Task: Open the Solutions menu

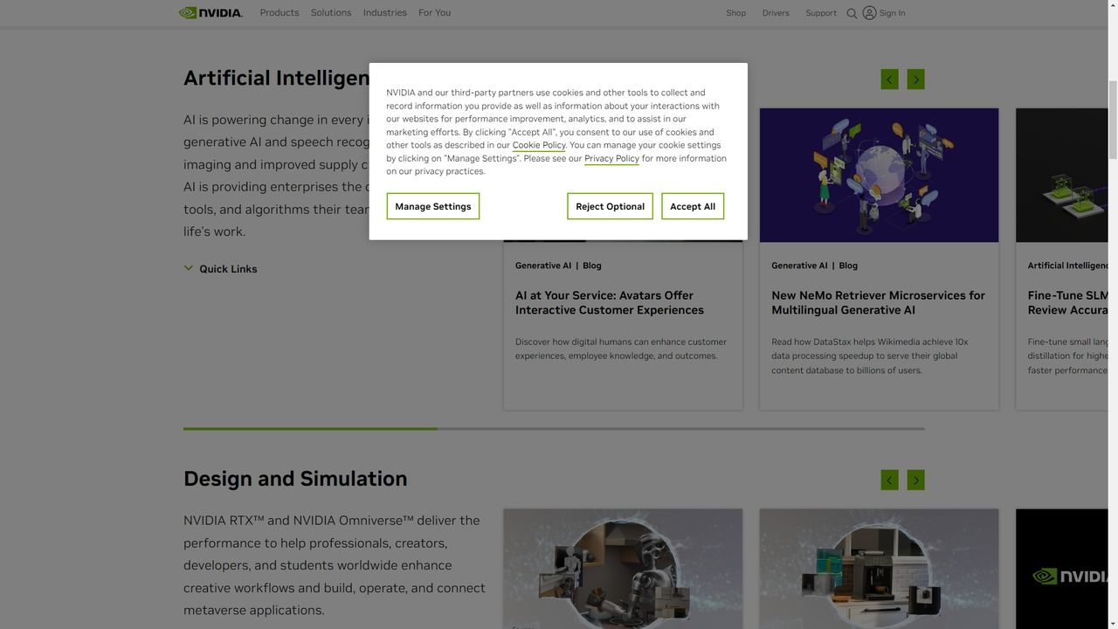Action: (x=331, y=13)
